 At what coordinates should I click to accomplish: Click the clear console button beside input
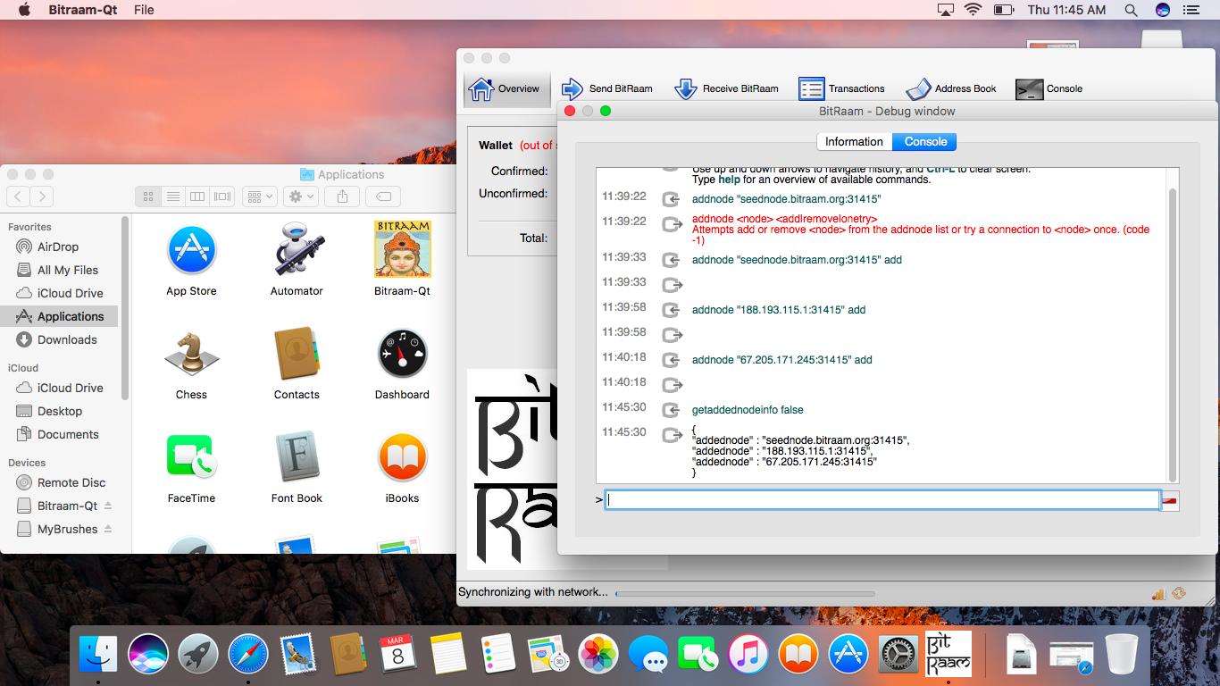pyautogui.click(x=1170, y=500)
